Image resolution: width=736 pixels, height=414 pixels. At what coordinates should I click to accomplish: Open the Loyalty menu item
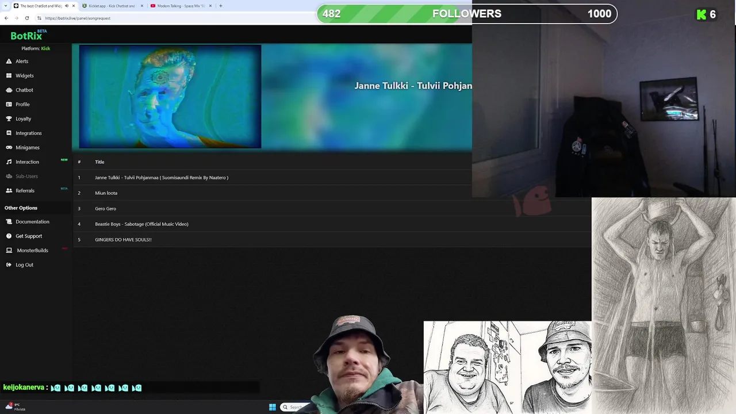tap(23, 118)
